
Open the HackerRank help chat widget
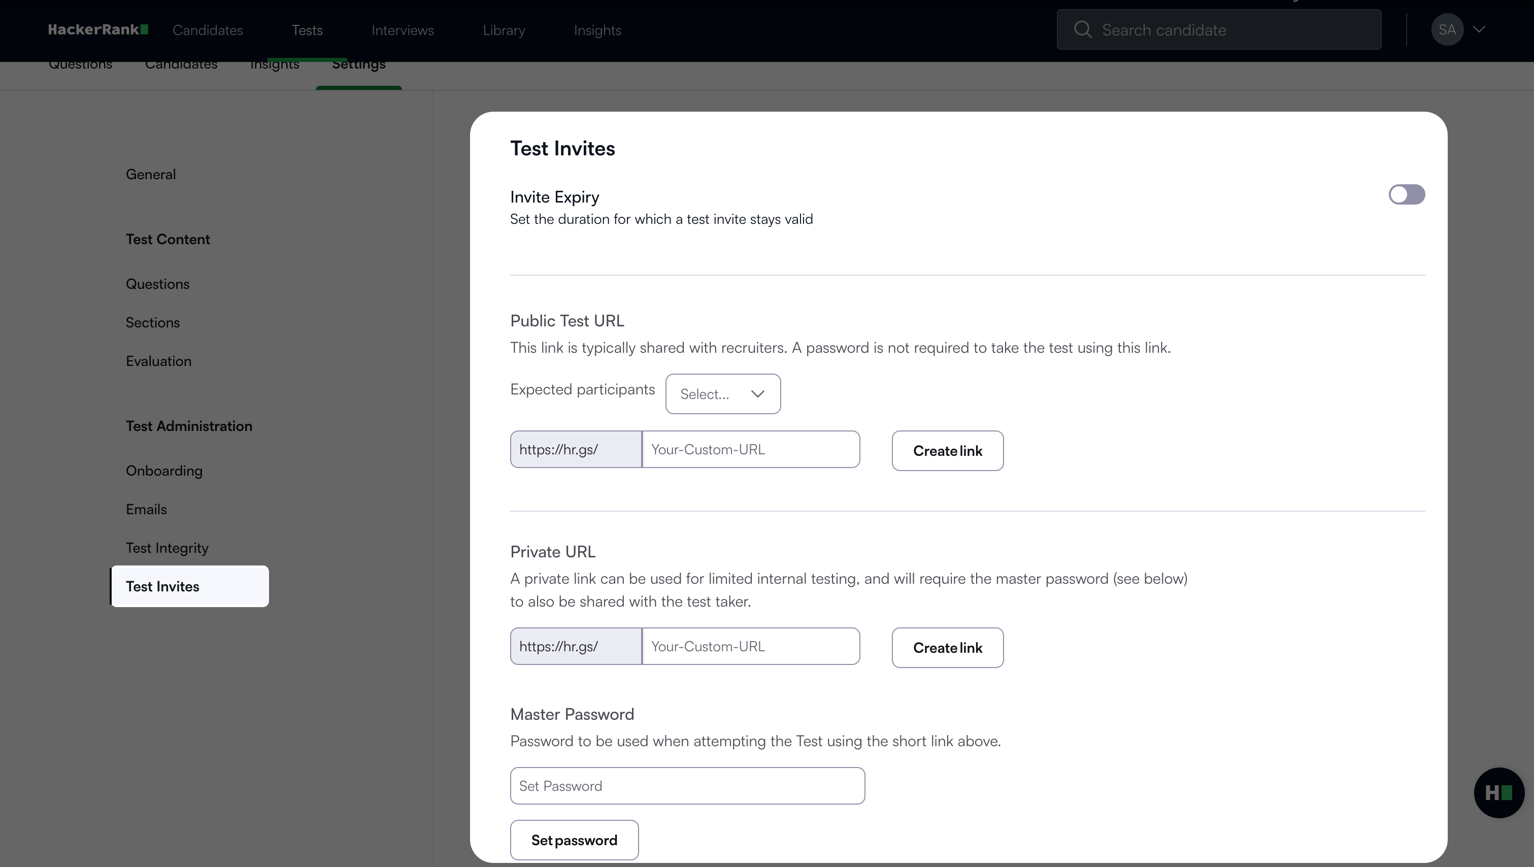[x=1498, y=792]
